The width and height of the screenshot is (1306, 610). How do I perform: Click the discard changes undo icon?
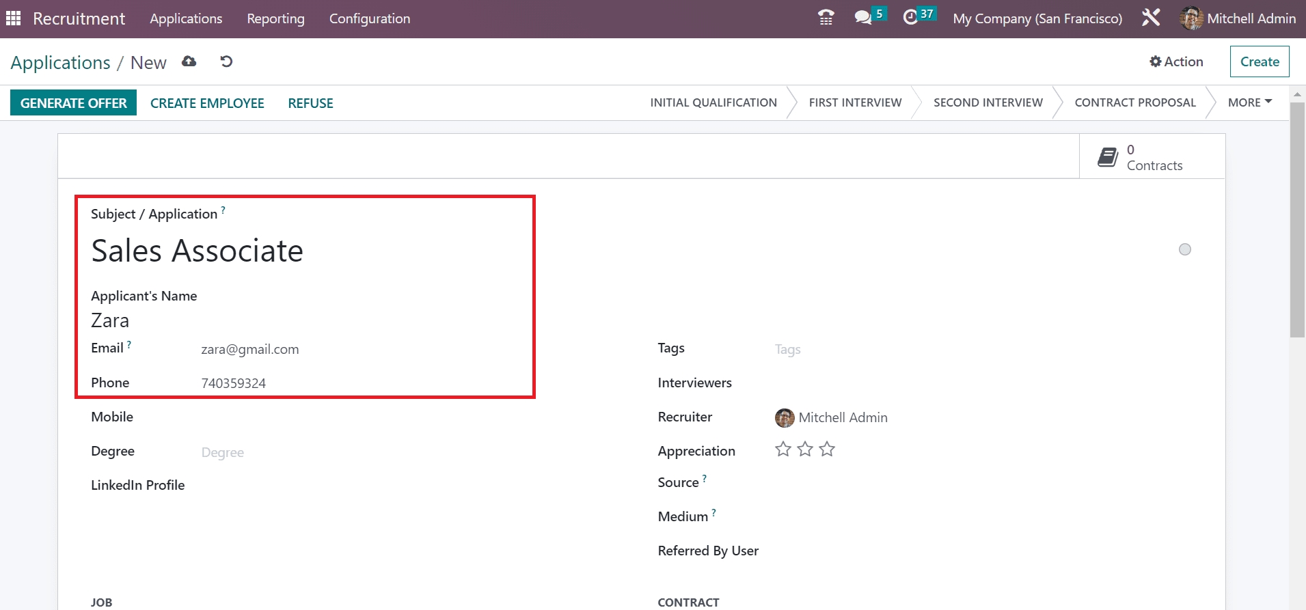click(x=226, y=62)
